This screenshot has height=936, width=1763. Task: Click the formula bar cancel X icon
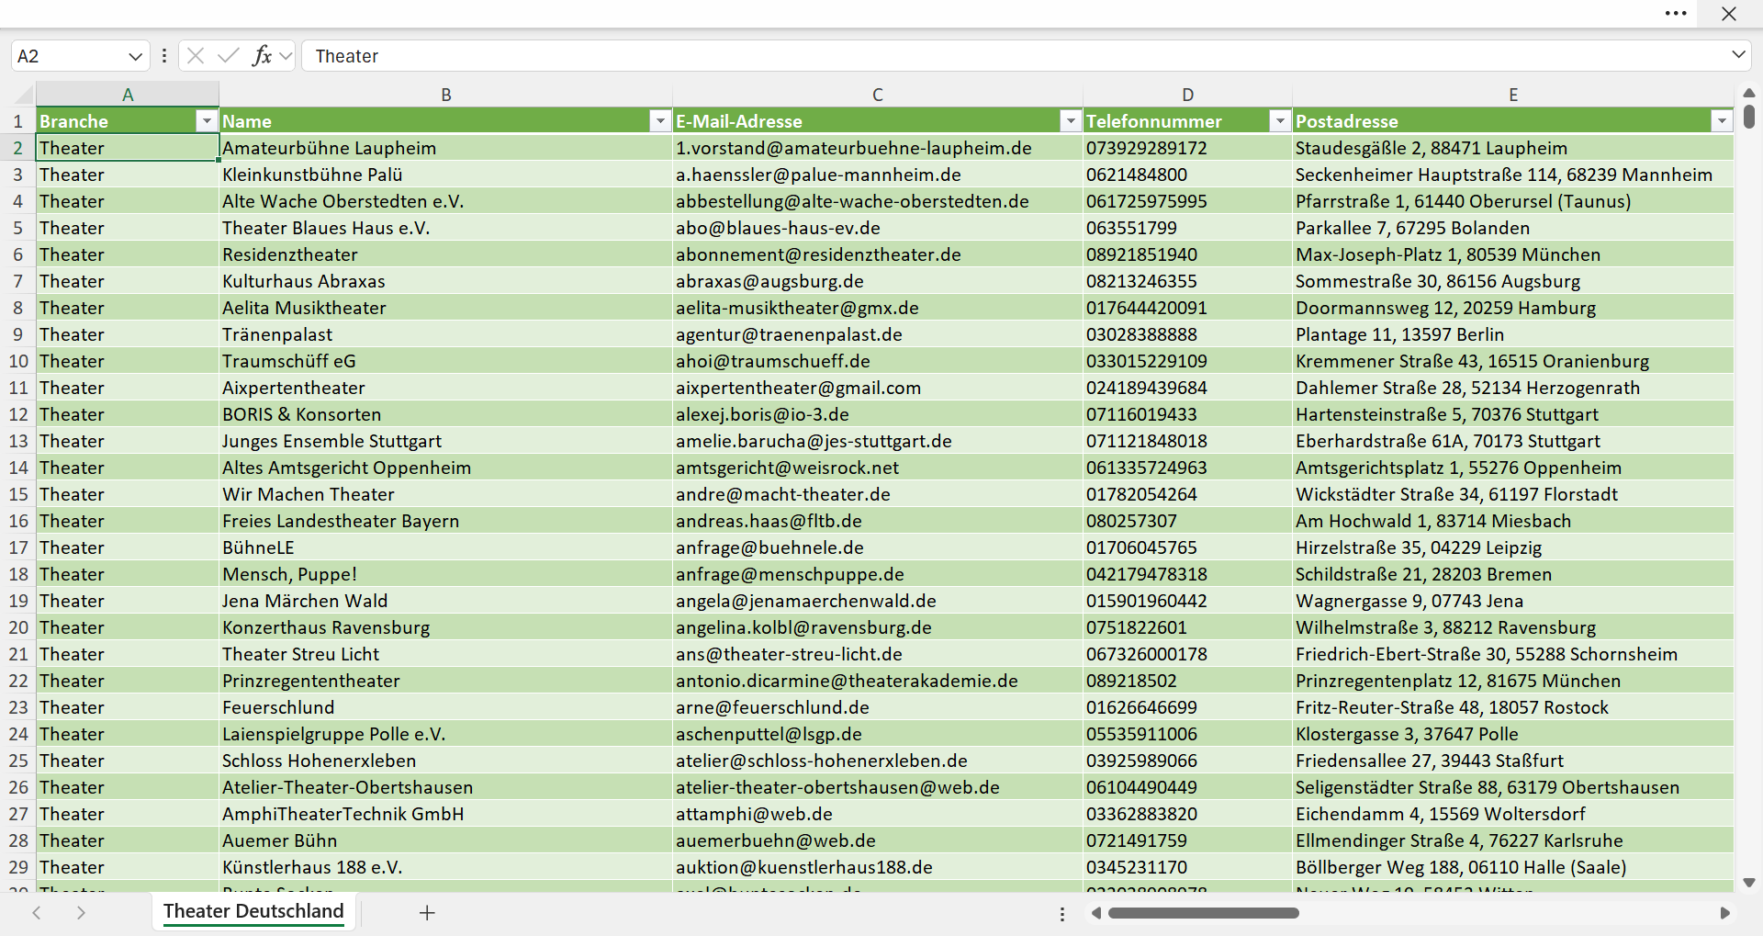[196, 56]
